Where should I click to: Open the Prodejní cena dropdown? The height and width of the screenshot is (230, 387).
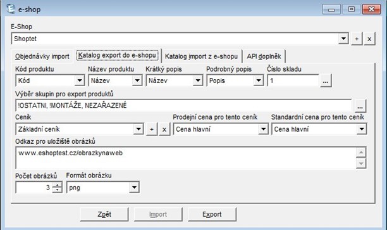(263, 129)
